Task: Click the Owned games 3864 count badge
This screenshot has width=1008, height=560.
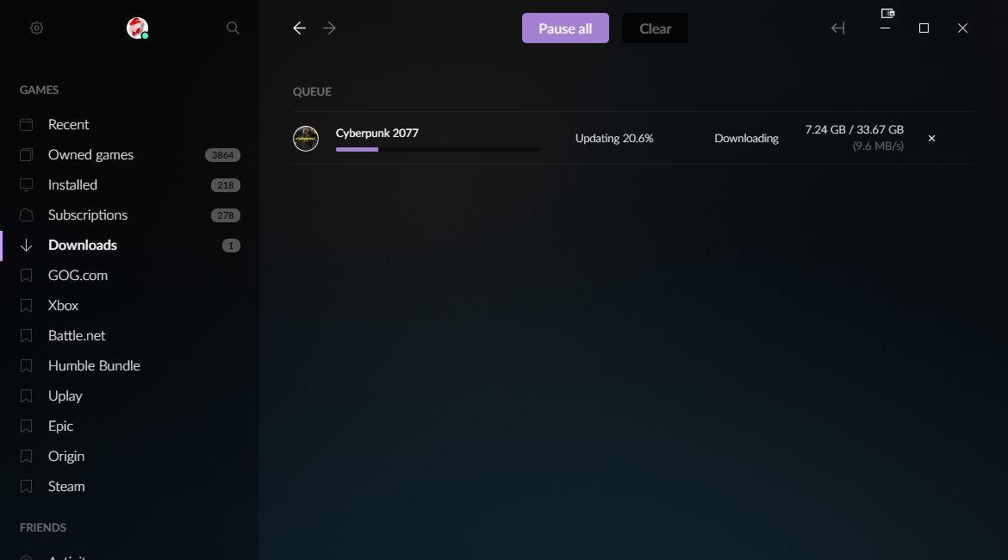Action: click(x=222, y=155)
